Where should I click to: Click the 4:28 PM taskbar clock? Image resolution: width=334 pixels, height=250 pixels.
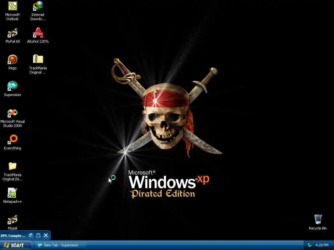[x=322, y=245]
